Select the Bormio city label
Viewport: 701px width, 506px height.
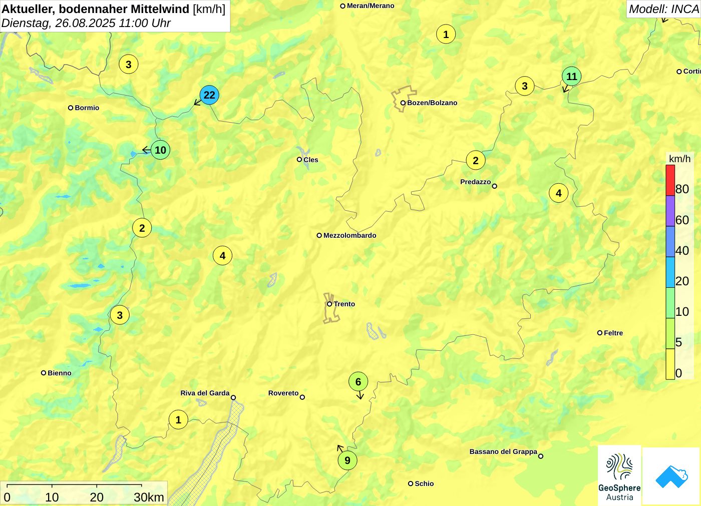87,108
